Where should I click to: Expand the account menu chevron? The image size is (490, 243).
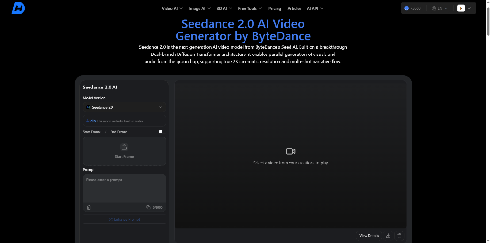[469, 8]
